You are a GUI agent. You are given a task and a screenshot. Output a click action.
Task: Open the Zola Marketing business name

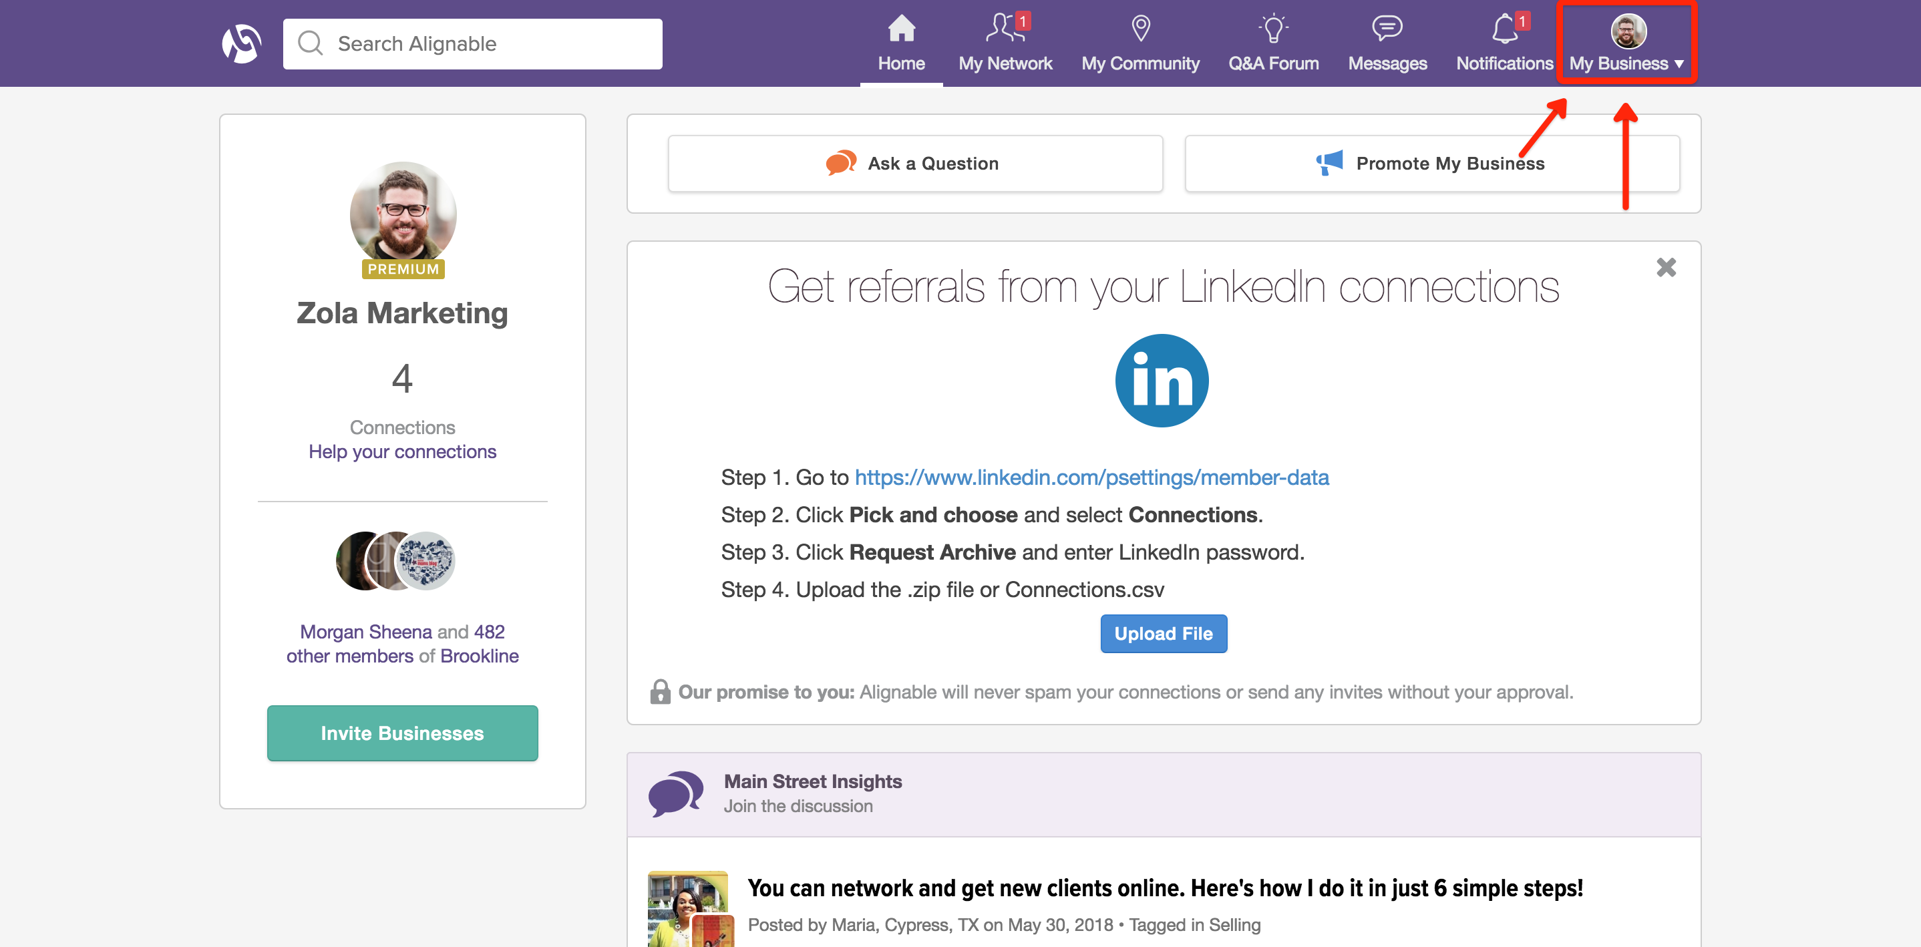click(403, 313)
